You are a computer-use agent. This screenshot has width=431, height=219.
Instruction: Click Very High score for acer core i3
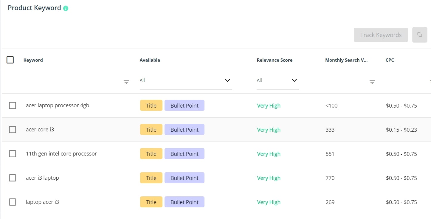(269, 130)
